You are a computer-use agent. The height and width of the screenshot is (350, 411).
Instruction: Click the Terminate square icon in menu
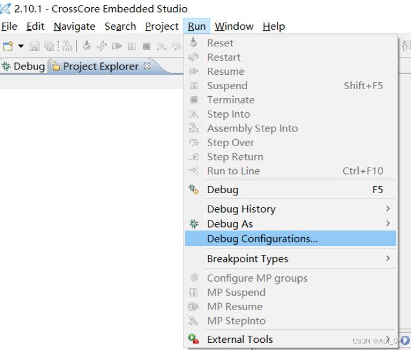(x=194, y=100)
